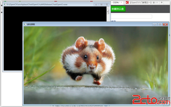This screenshot has width=171, height=107.
Task: Click the console scrollbar up arrow
Action: [108, 8]
